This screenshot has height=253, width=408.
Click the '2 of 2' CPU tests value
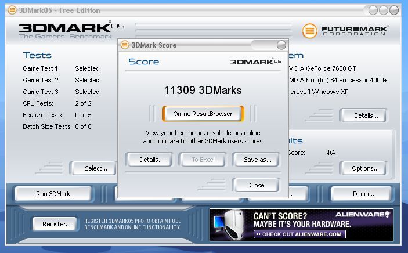83,103
